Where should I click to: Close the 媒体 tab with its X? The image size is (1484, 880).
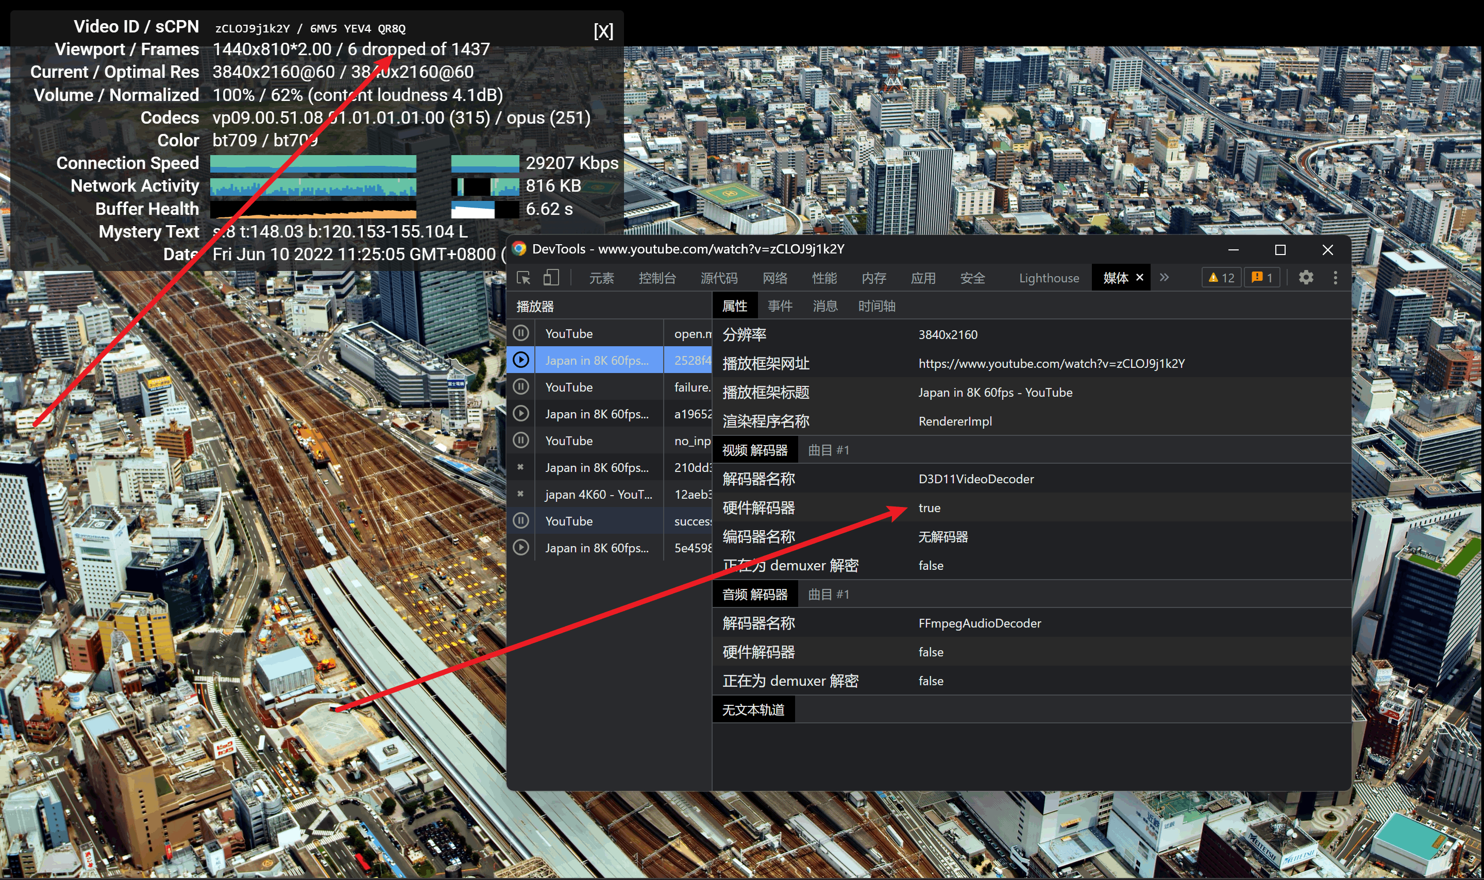click(1139, 278)
